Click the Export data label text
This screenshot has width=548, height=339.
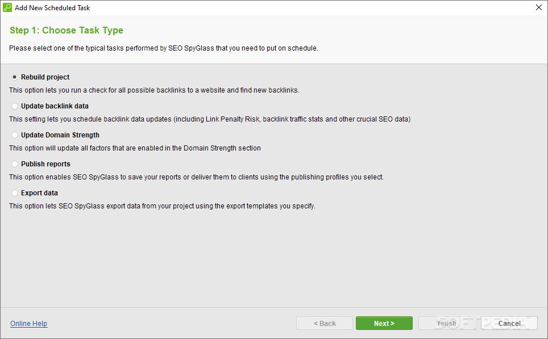pyautogui.click(x=39, y=193)
